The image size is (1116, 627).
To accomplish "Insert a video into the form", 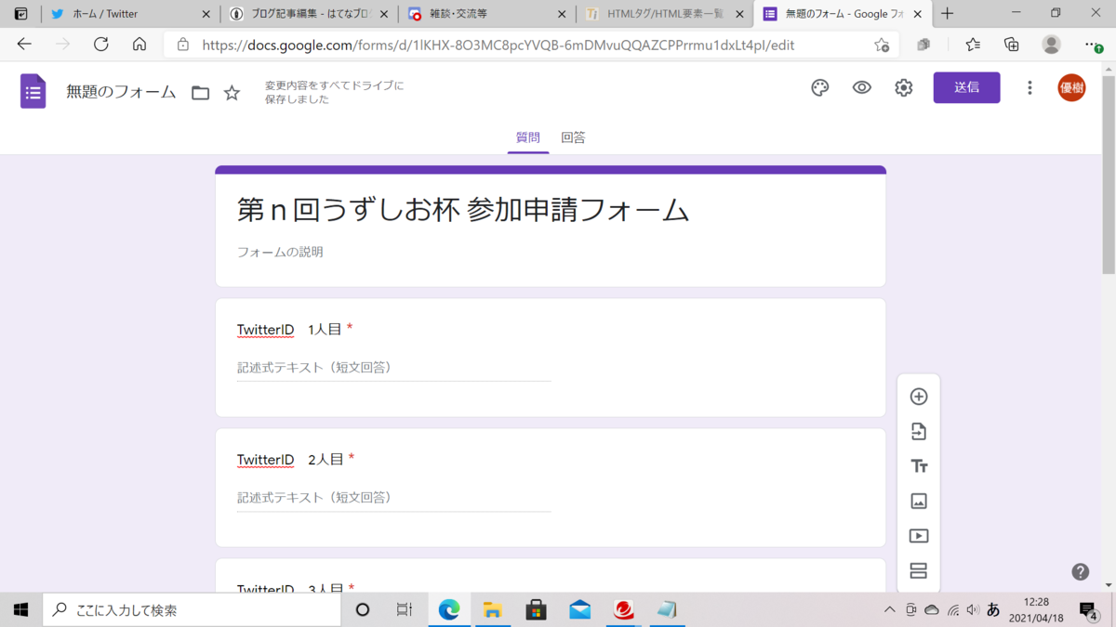I will pyautogui.click(x=919, y=536).
